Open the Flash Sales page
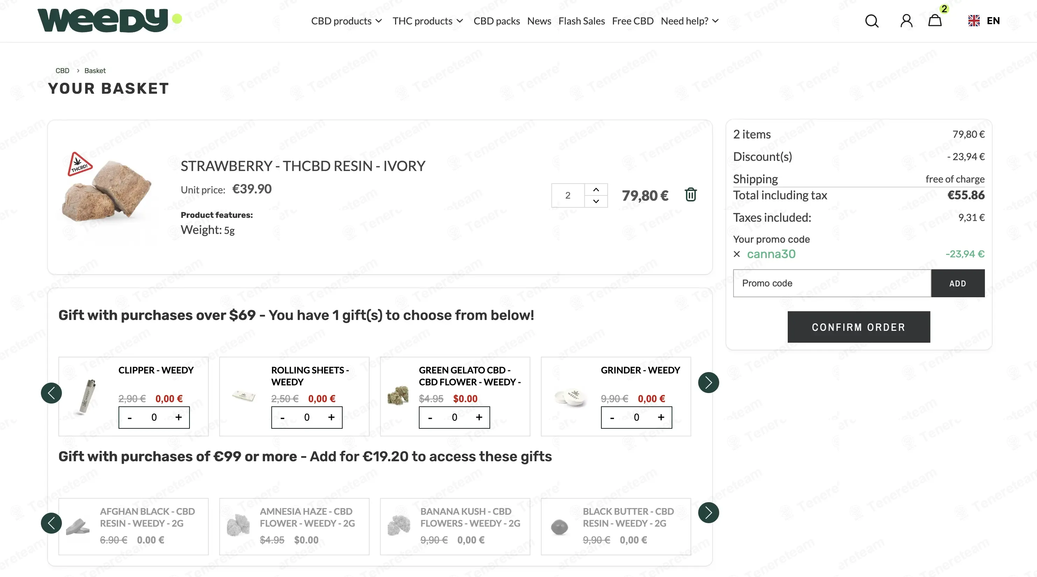 pyautogui.click(x=581, y=21)
